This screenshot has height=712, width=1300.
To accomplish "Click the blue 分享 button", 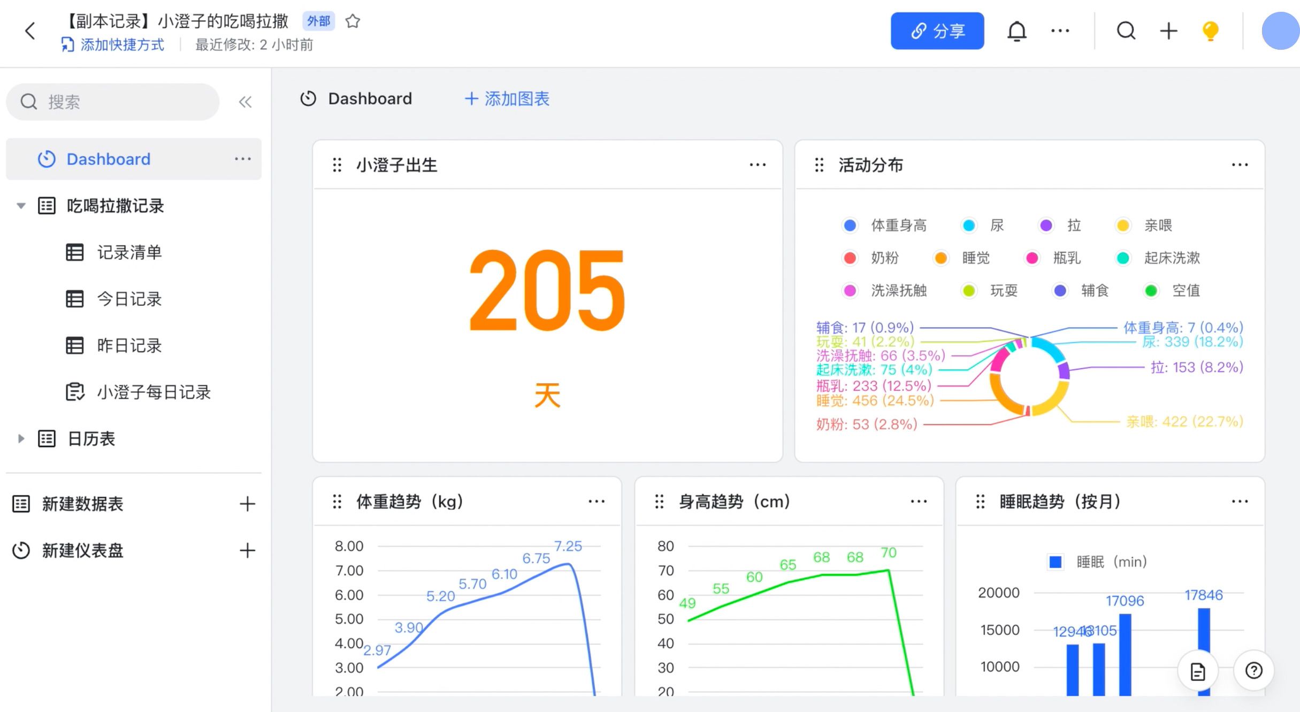I will [x=937, y=31].
